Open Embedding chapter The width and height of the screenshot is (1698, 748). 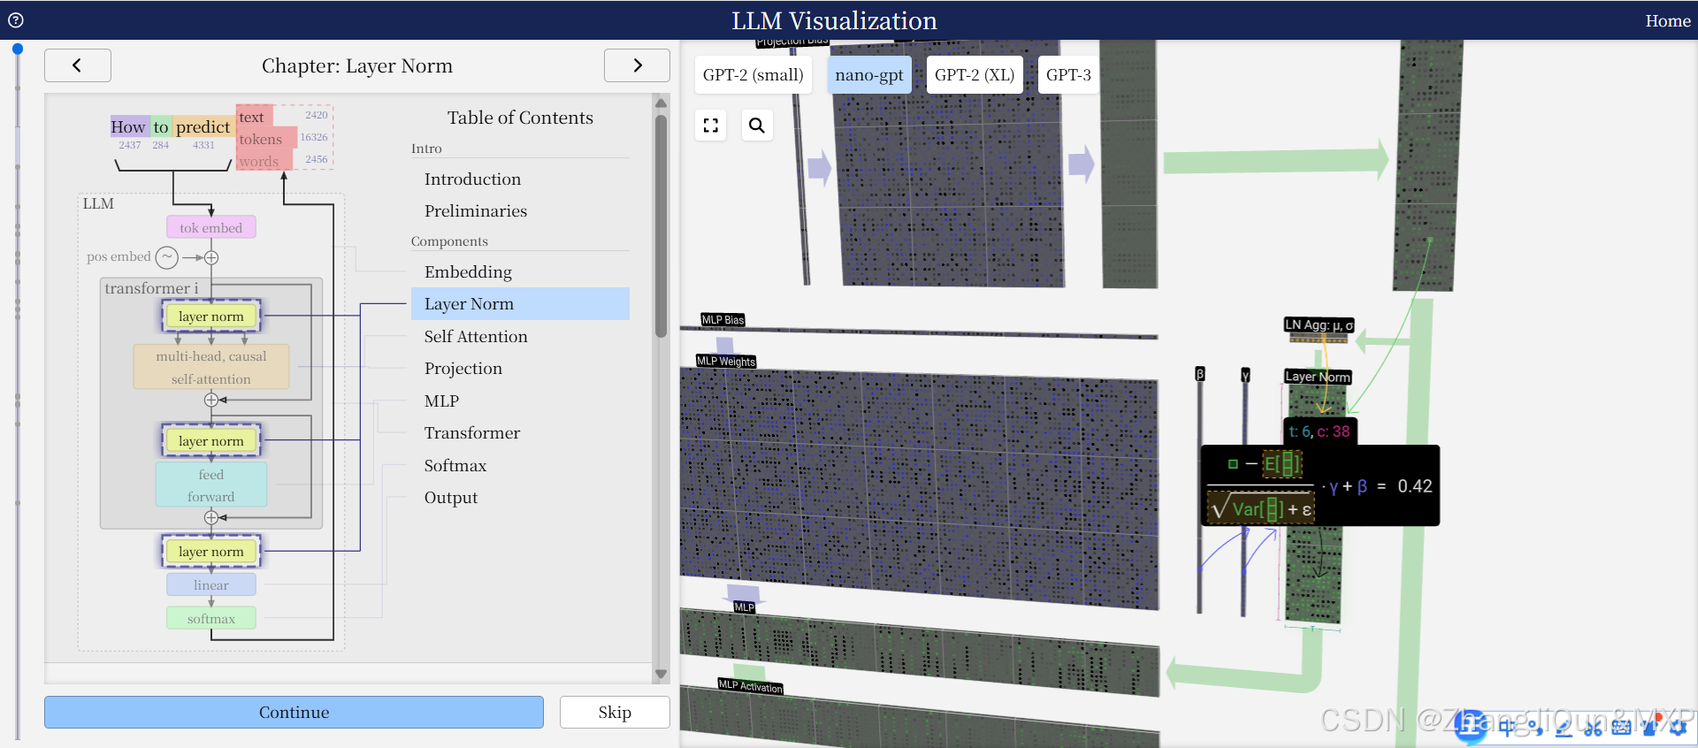(x=520, y=272)
